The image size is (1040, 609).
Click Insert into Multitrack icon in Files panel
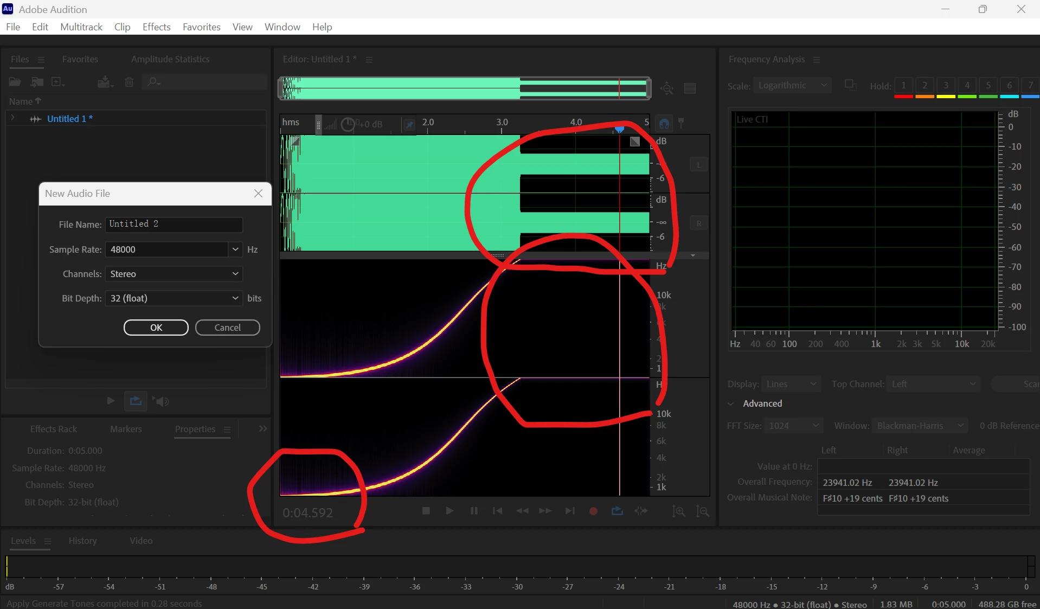point(105,82)
